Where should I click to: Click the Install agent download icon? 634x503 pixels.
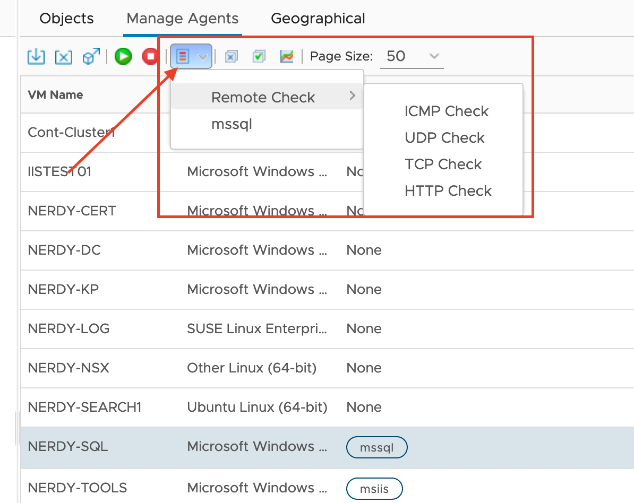[x=36, y=56]
